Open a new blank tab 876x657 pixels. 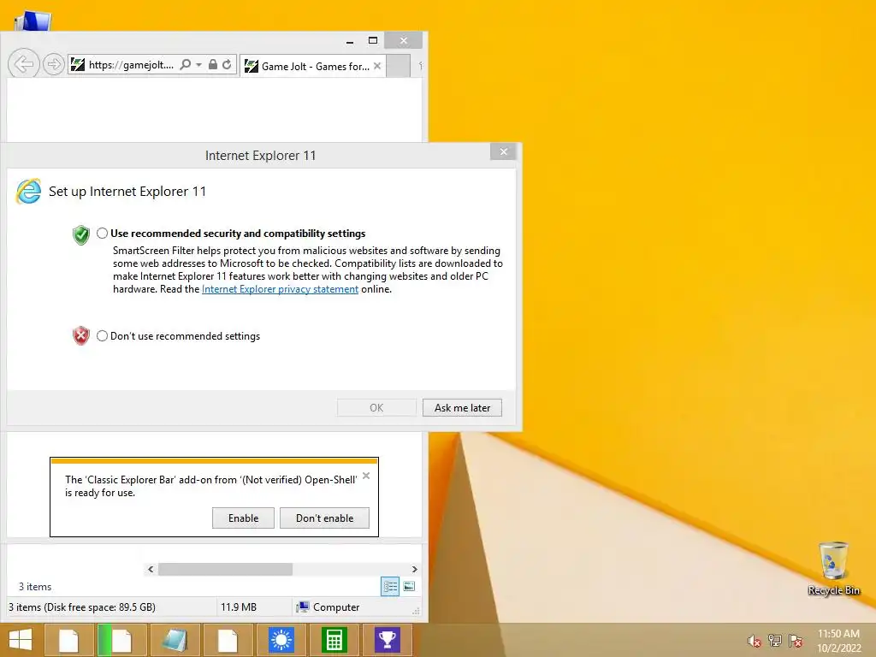coord(399,65)
